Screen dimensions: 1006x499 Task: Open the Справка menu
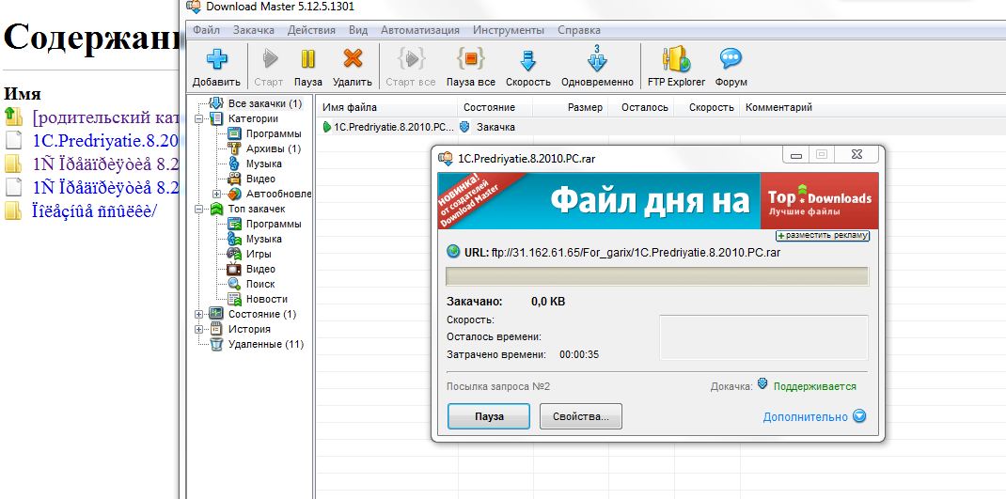tap(579, 30)
